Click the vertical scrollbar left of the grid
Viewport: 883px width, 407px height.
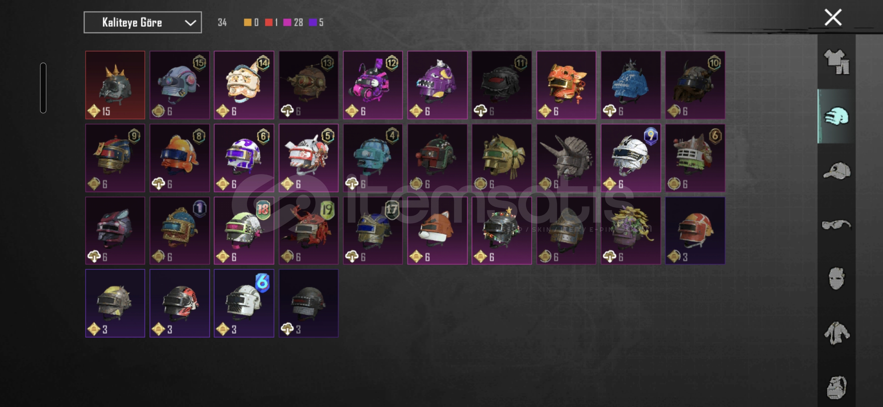pyautogui.click(x=43, y=88)
